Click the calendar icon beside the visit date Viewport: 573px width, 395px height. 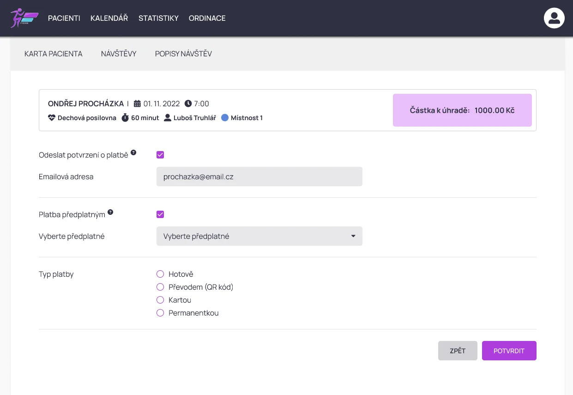[x=137, y=103]
